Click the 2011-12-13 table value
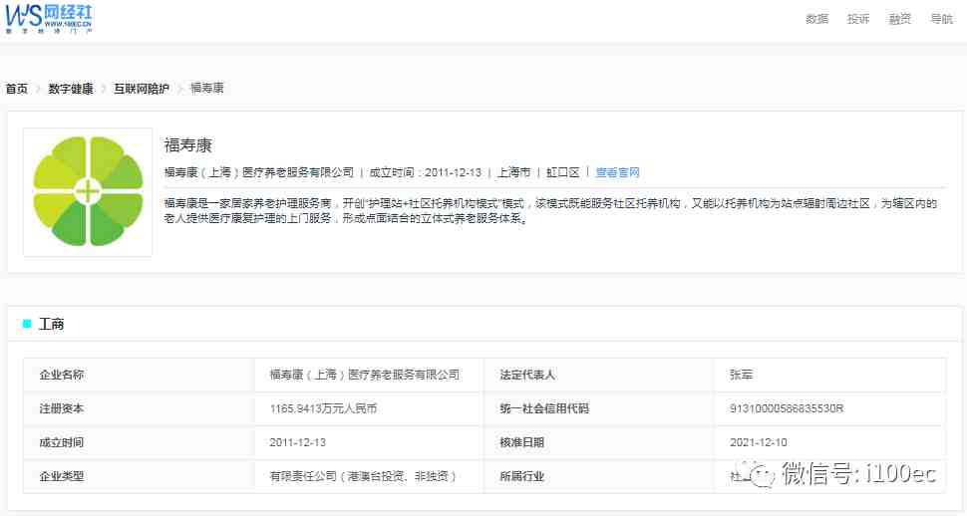Viewport: 967px width, 516px height. click(297, 442)
